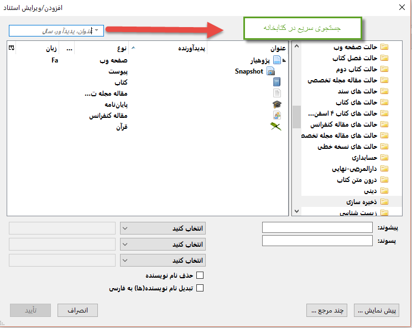Enable the حذف نام نویسنده checkbox
Image resolution: width=412 pixels, height=328 pixels.
coord(200,275)
